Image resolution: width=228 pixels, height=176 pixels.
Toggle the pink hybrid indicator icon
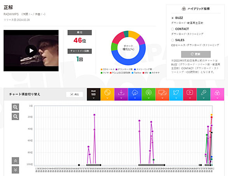[217, 94]
